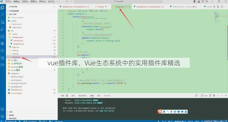Open the 编辑(E) menu
The image size is (228, 122).
tap(17, 1)
